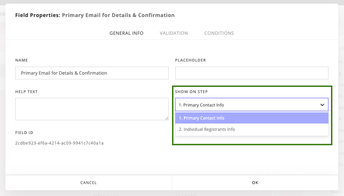Click the Field ID value text
Viewport: 344px width, 196px height.
pyautogui.click(x=59, y=143)
